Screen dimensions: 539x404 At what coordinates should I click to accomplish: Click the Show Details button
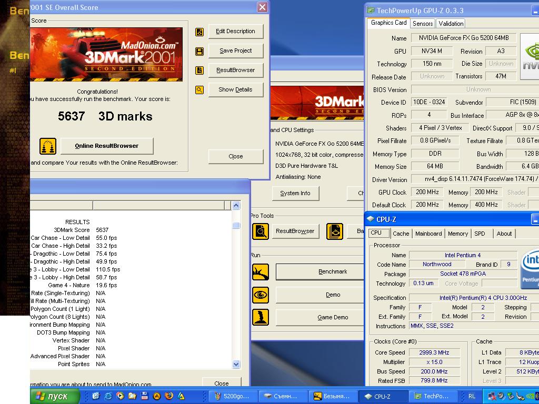tap(235, 89)
